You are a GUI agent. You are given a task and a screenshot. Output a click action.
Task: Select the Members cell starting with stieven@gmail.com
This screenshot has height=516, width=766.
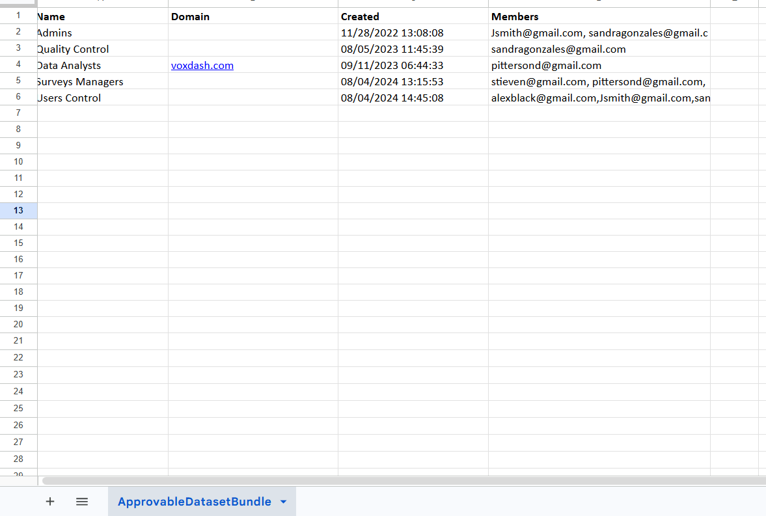pos(599,81)
